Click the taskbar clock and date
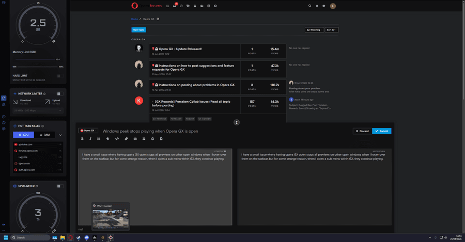465x242 pixels. [456, 237]
